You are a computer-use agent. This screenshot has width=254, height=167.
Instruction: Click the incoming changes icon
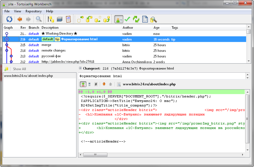click(x=80, y=19)
